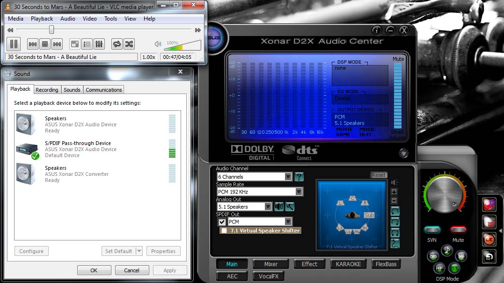Toggle the SPDIF Out enable checkbox
The height and width of the screenshot is (283, 504).
point(222,222)
